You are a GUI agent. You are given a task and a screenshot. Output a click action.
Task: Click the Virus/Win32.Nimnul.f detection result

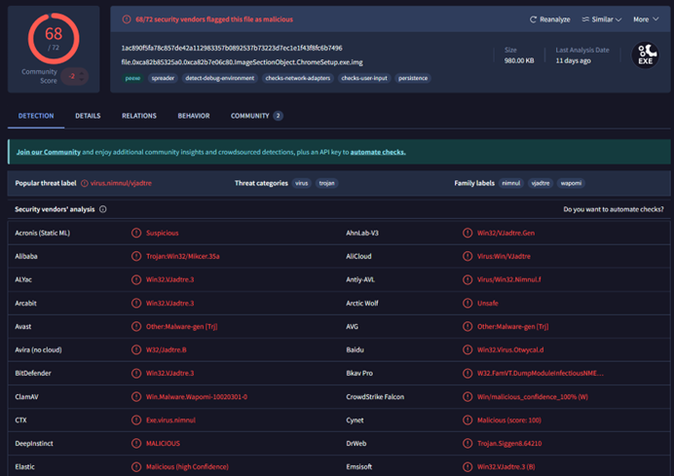[509, 279]
